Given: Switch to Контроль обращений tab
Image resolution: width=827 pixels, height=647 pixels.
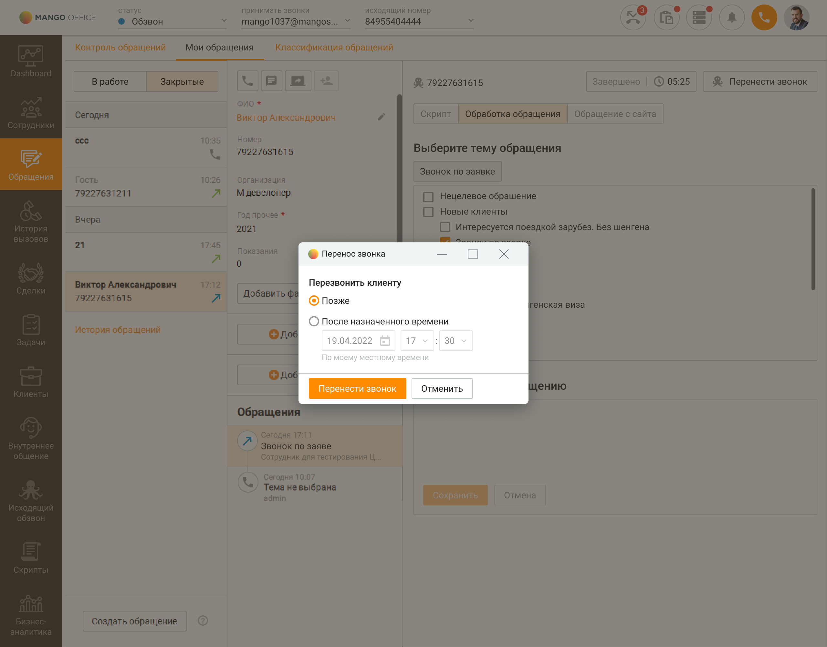Looking at the screenshot, I should pyautogui.click(x=120, y=48).
